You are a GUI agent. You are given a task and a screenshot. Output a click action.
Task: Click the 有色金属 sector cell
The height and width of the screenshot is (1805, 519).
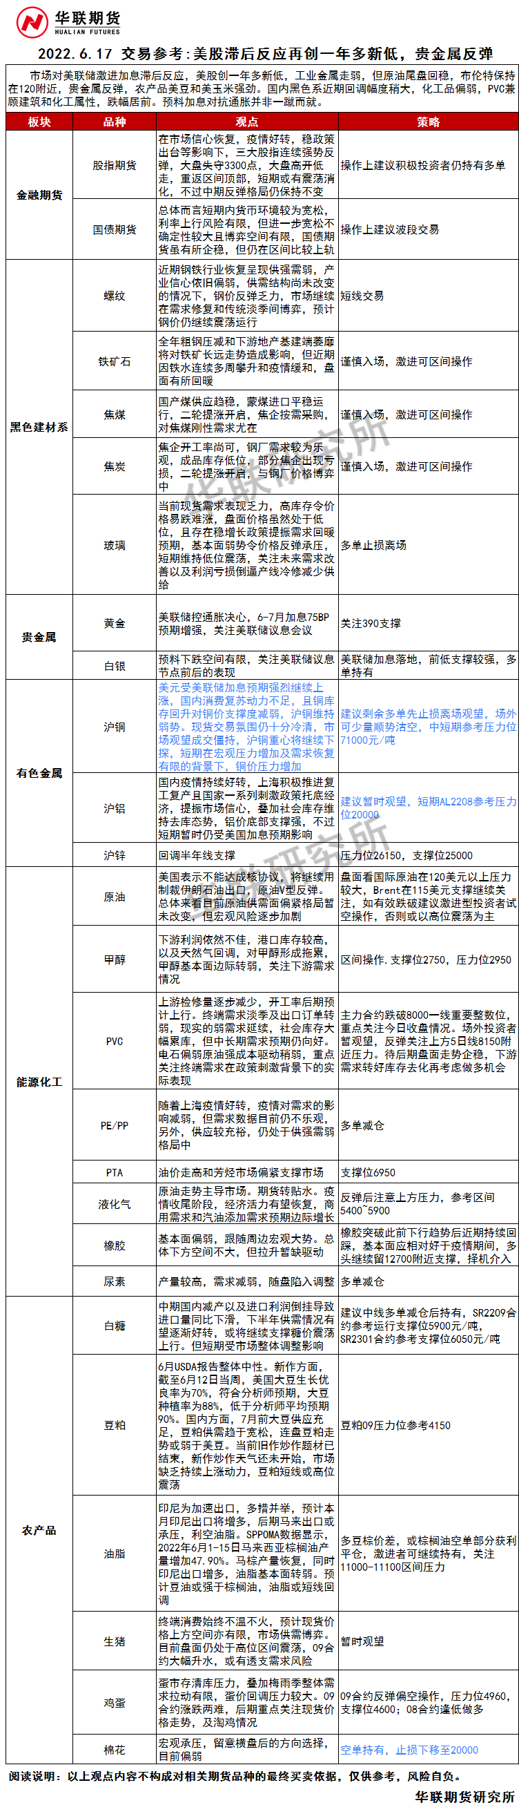39,772
